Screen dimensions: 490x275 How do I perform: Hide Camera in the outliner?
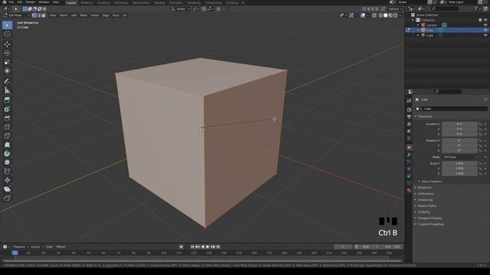(x=485, y=25)
